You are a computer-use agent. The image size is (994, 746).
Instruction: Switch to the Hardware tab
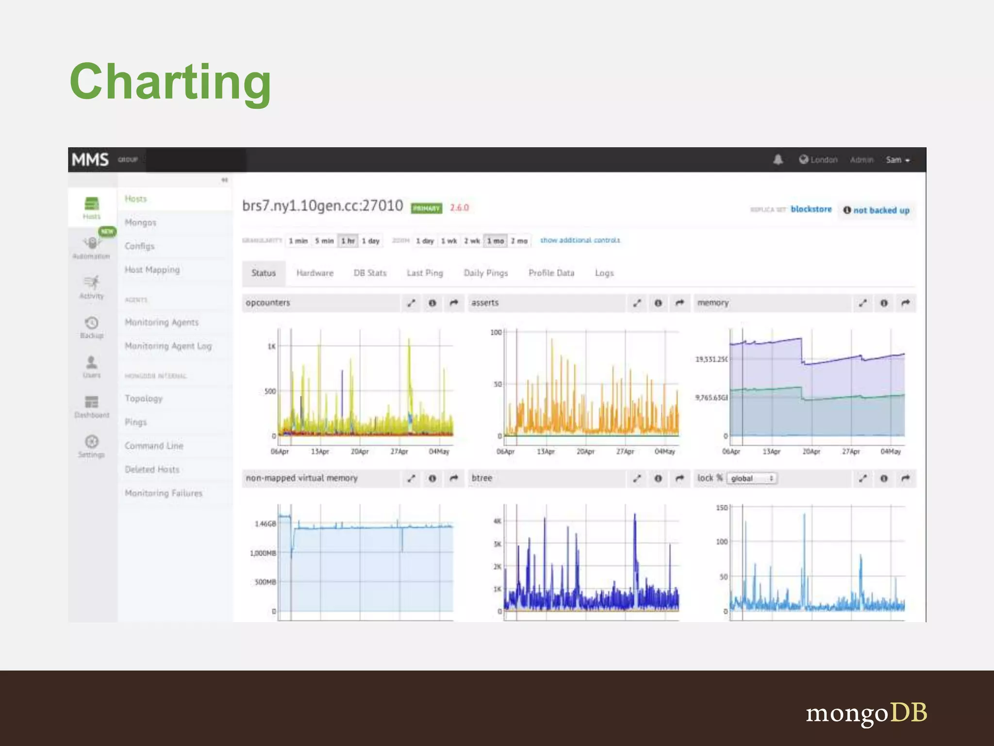tap(315, 273)
